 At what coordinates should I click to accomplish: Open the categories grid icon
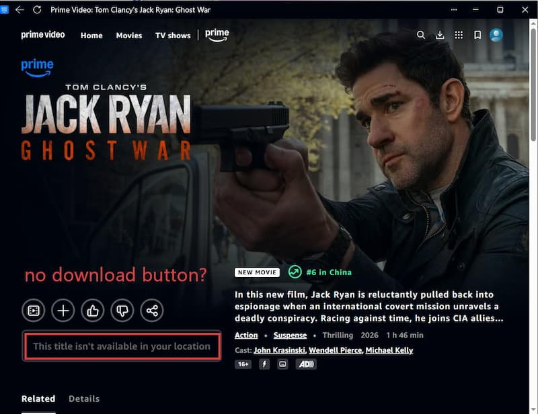(x=459, y=35)
